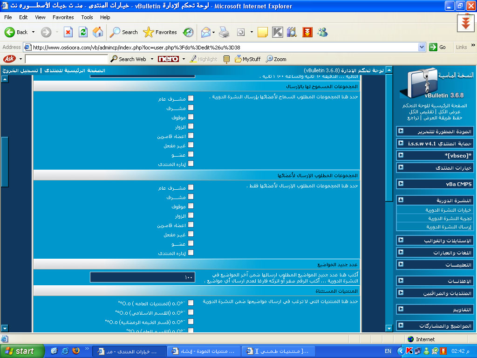The width and height of the screenshot is (477, 358).
Task: Open the Favorites menu
Action: click(63, 17)
